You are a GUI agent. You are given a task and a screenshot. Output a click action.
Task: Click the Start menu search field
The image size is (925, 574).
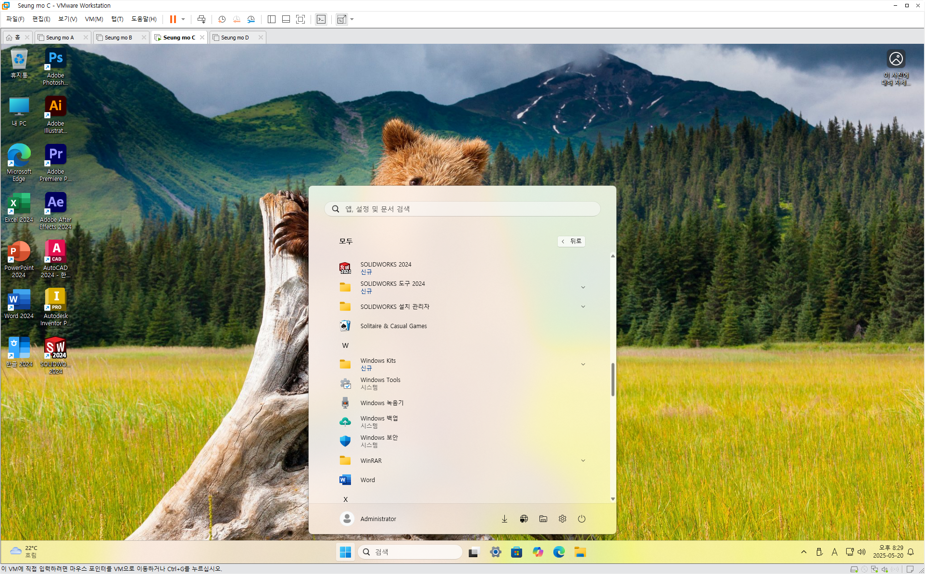(462, 209)
